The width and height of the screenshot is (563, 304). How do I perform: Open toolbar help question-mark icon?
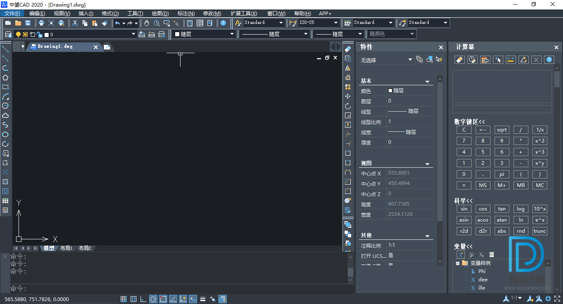tap(223, 23)
